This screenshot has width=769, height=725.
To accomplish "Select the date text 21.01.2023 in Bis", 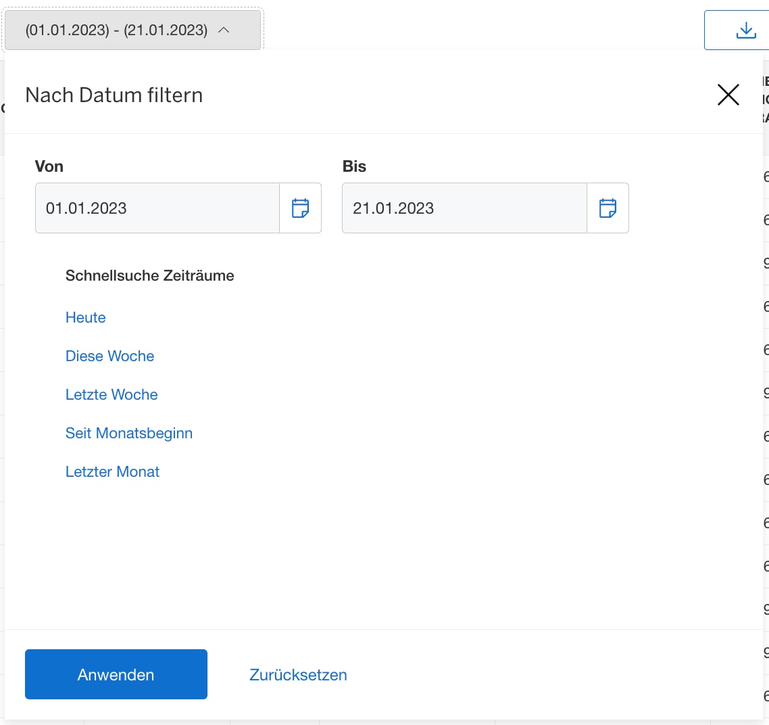I will [x=395, y=208].
